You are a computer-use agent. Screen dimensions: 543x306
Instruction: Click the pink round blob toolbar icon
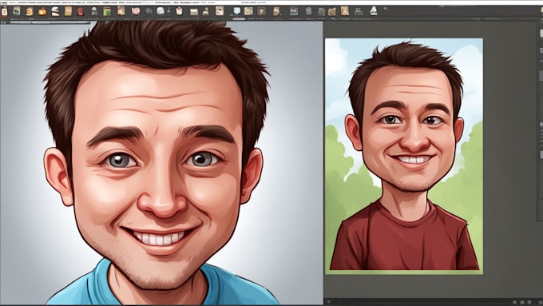[136, 11]
